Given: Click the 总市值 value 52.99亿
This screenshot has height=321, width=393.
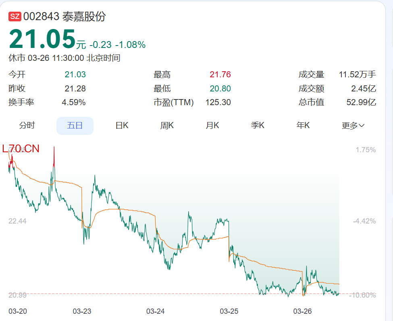Looking at the screenshot, I should click(x=361, y=102).
